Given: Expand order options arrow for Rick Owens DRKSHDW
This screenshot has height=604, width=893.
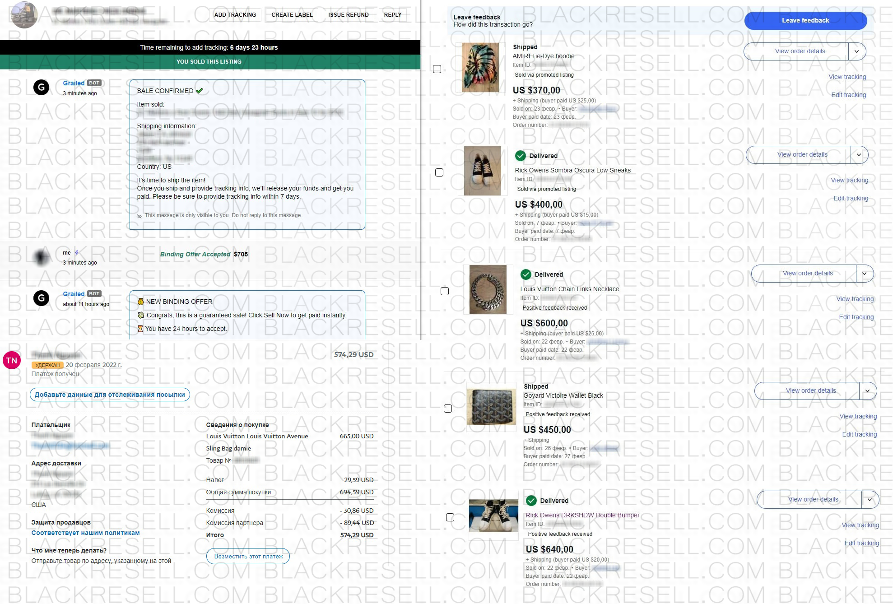Looking at the screenshot, I should 870,500.
